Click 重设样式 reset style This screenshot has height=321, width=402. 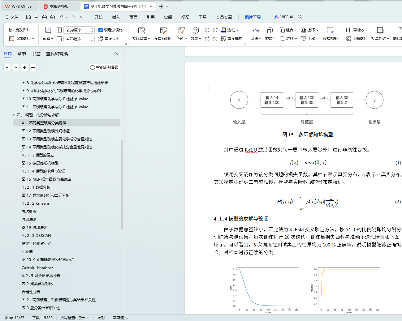(232, 39)
